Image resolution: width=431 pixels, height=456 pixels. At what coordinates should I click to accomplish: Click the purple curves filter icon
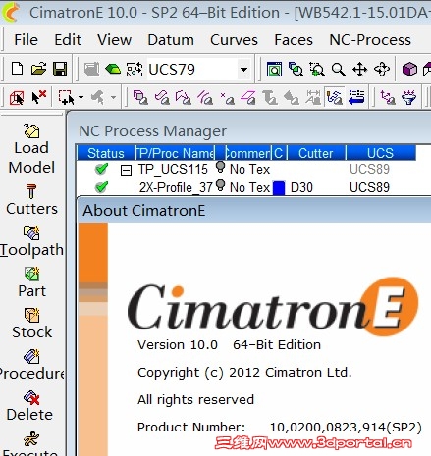tap(184, 97)
